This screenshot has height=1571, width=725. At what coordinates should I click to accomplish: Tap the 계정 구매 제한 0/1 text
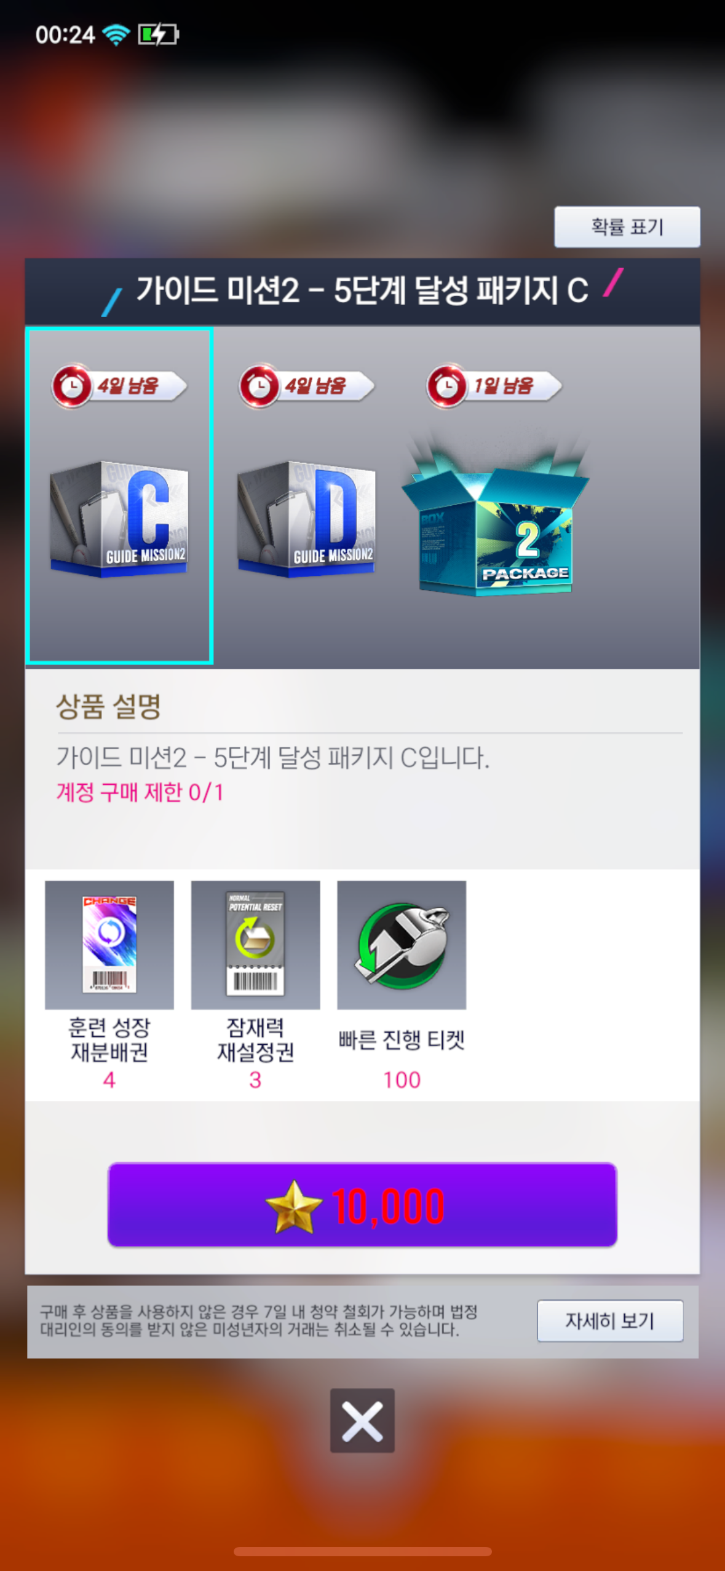tap(140, 792)
